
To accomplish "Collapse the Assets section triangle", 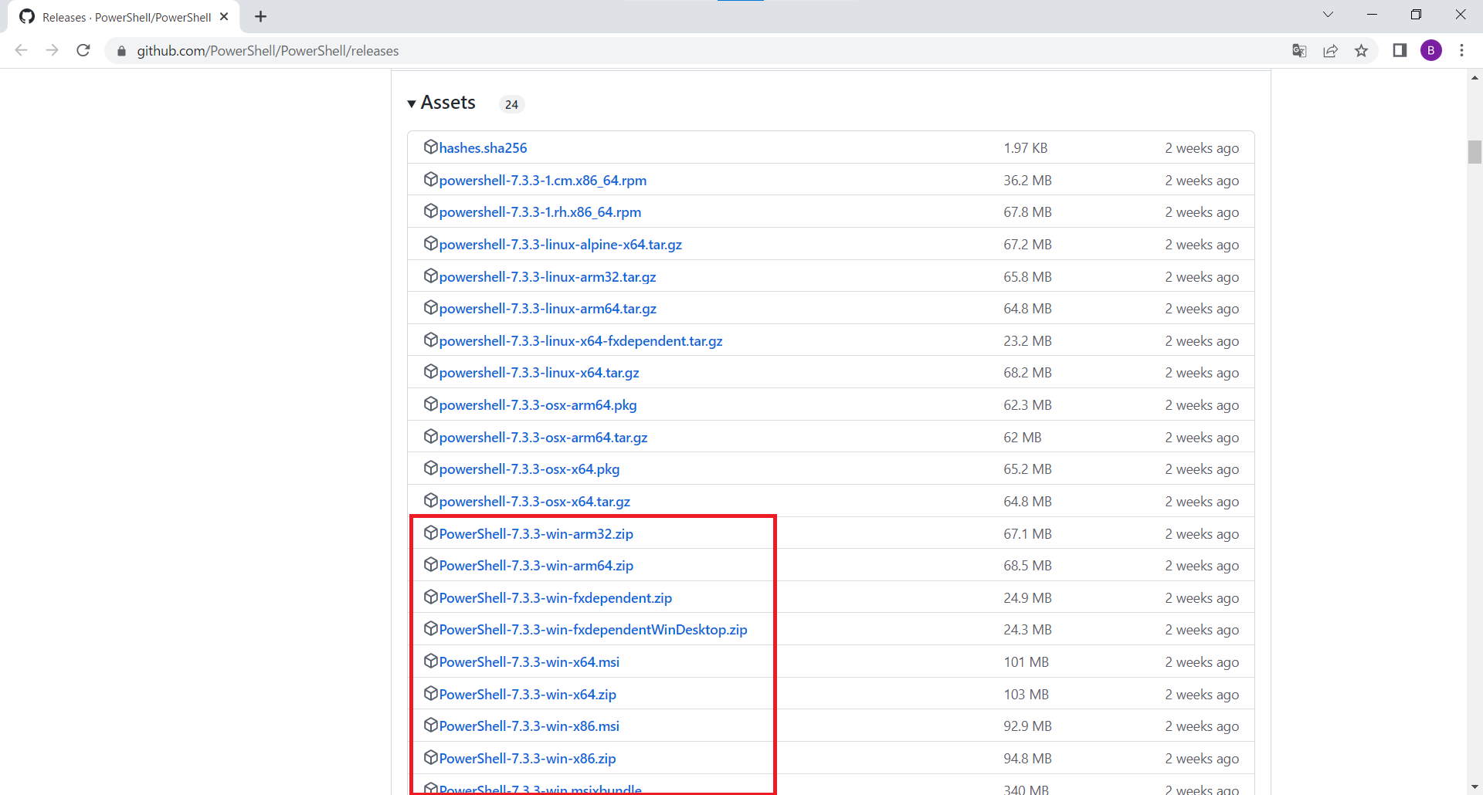I will 412,104.
